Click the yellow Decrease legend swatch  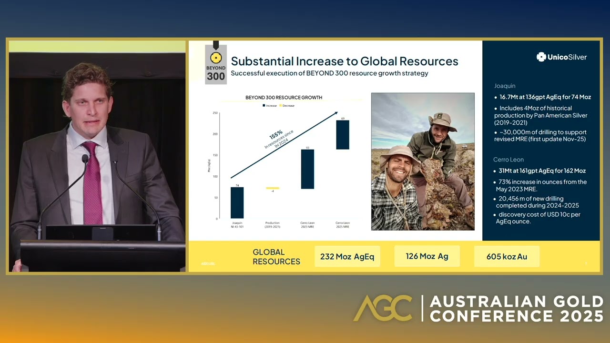(280, 106)
